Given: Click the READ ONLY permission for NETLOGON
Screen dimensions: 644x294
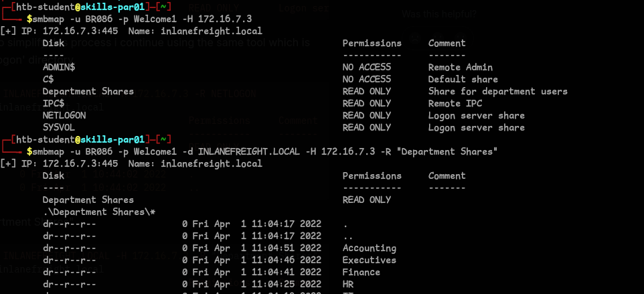Looking at the screenshot, I should [367, 115].
